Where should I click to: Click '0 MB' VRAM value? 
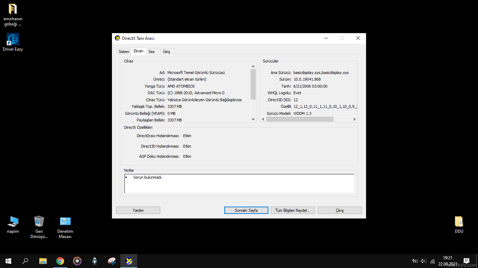pyautogui.click(x=171, y=113)
